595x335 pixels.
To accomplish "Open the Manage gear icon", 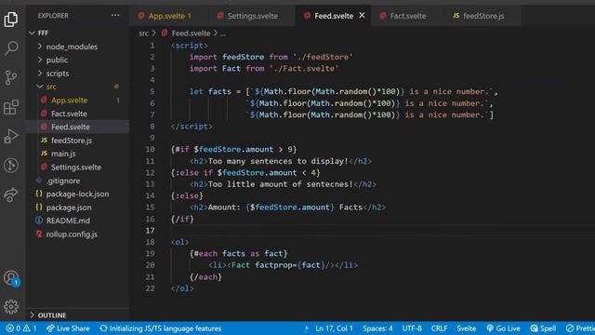I will click(10, 306).
